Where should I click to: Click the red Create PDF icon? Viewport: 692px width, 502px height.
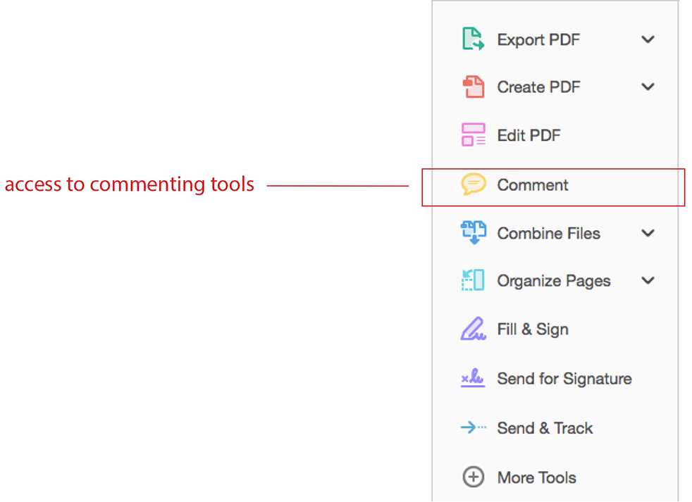pos(473,87)
